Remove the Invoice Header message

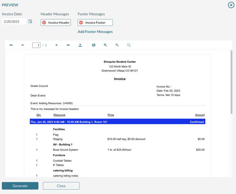(x=44, y=23)
